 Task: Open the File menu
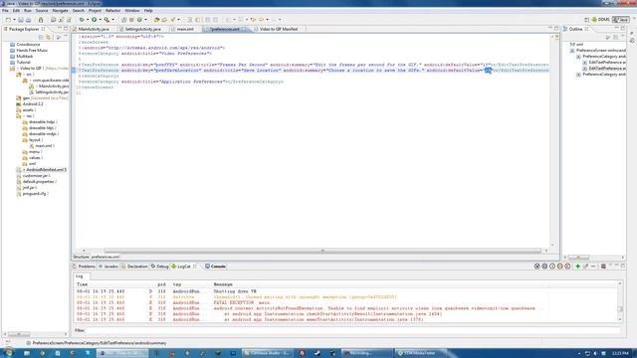5,10
